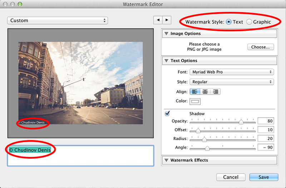This screenshot has width=286, height=188.
Task: Click the Radius value field 20
Action: coord(266,138)
